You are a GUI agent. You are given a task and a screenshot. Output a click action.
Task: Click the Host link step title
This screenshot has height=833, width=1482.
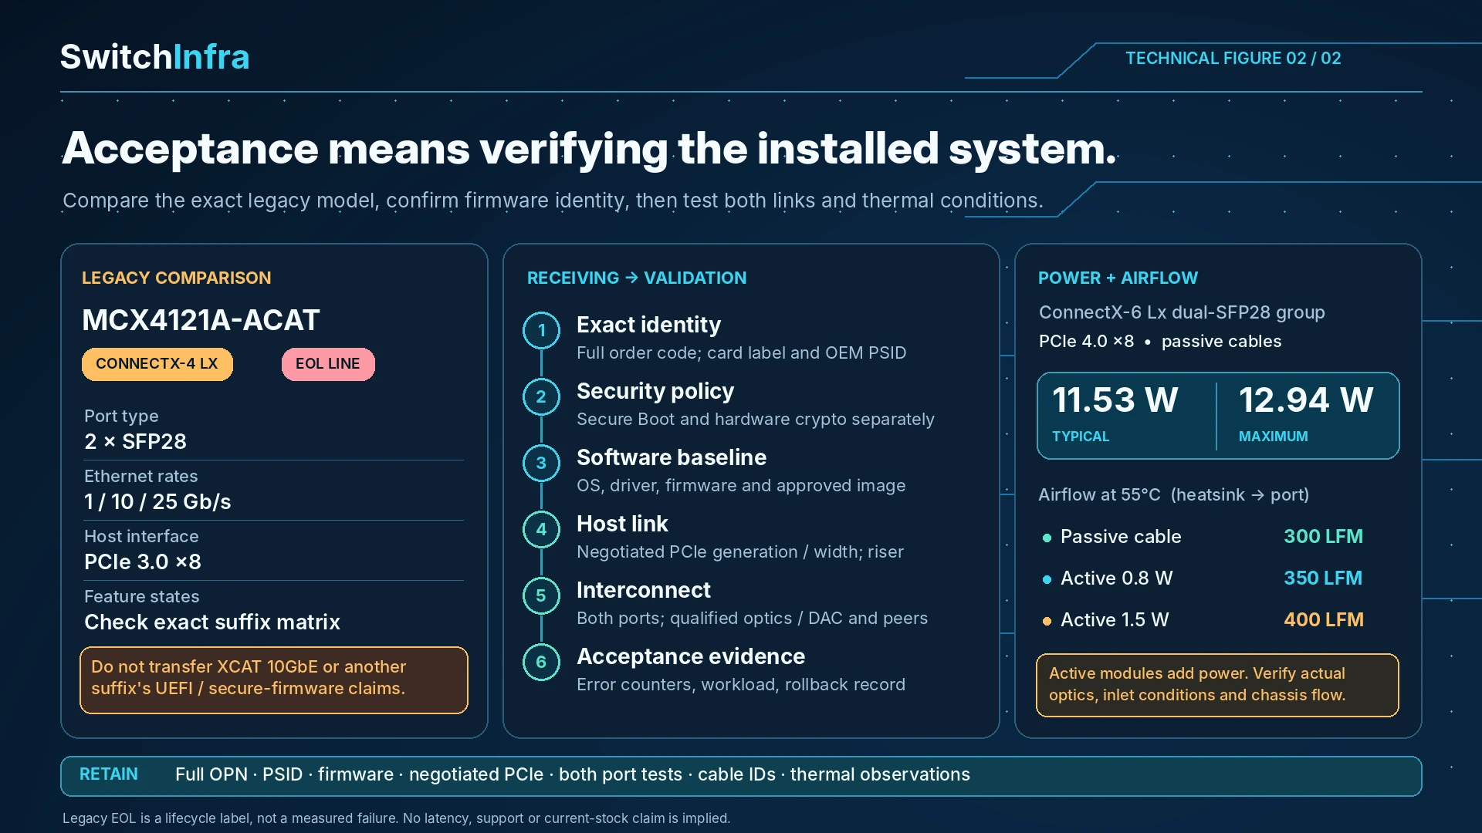(x=623, y=524)
